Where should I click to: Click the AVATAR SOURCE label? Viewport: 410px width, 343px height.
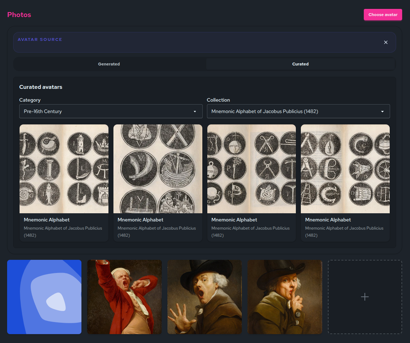pos(40,39)
